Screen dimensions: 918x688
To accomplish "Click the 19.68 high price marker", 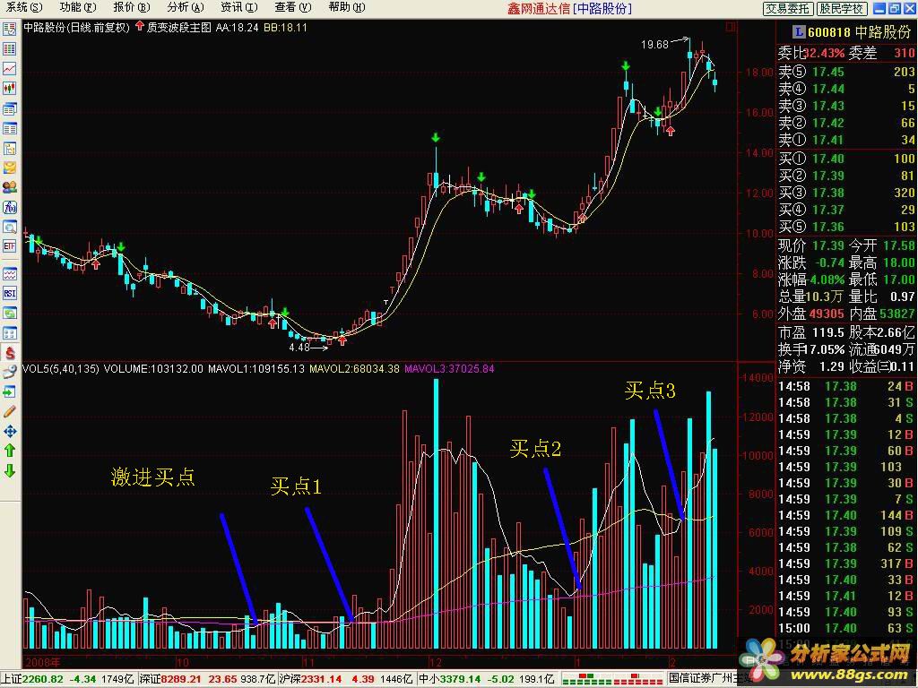I will coord(654,45).
